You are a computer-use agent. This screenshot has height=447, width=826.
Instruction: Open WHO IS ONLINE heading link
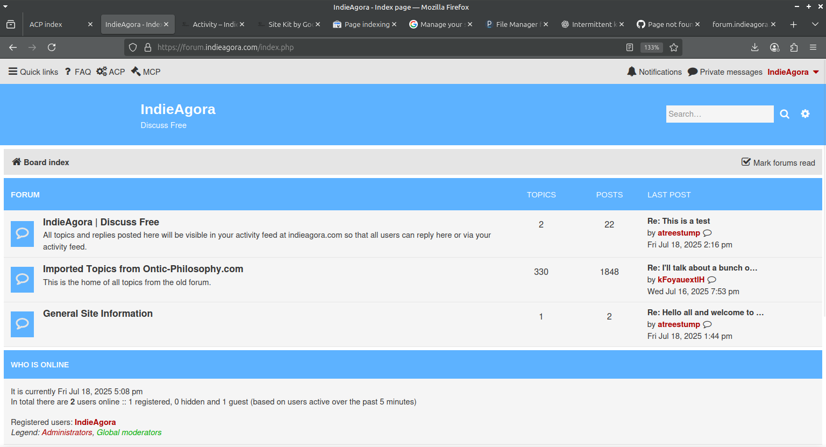point(40,365)
